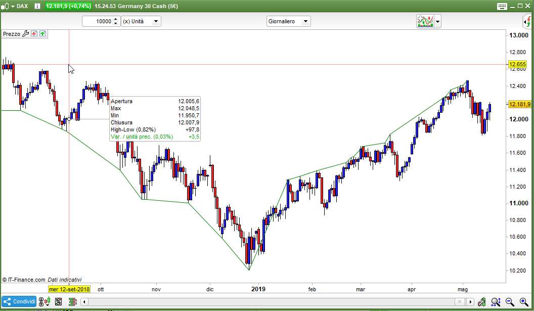The width and height of the screenshot is (534, 311).
Task: Click the scrollbar left arrow
Action: click(x=84, y=302)
